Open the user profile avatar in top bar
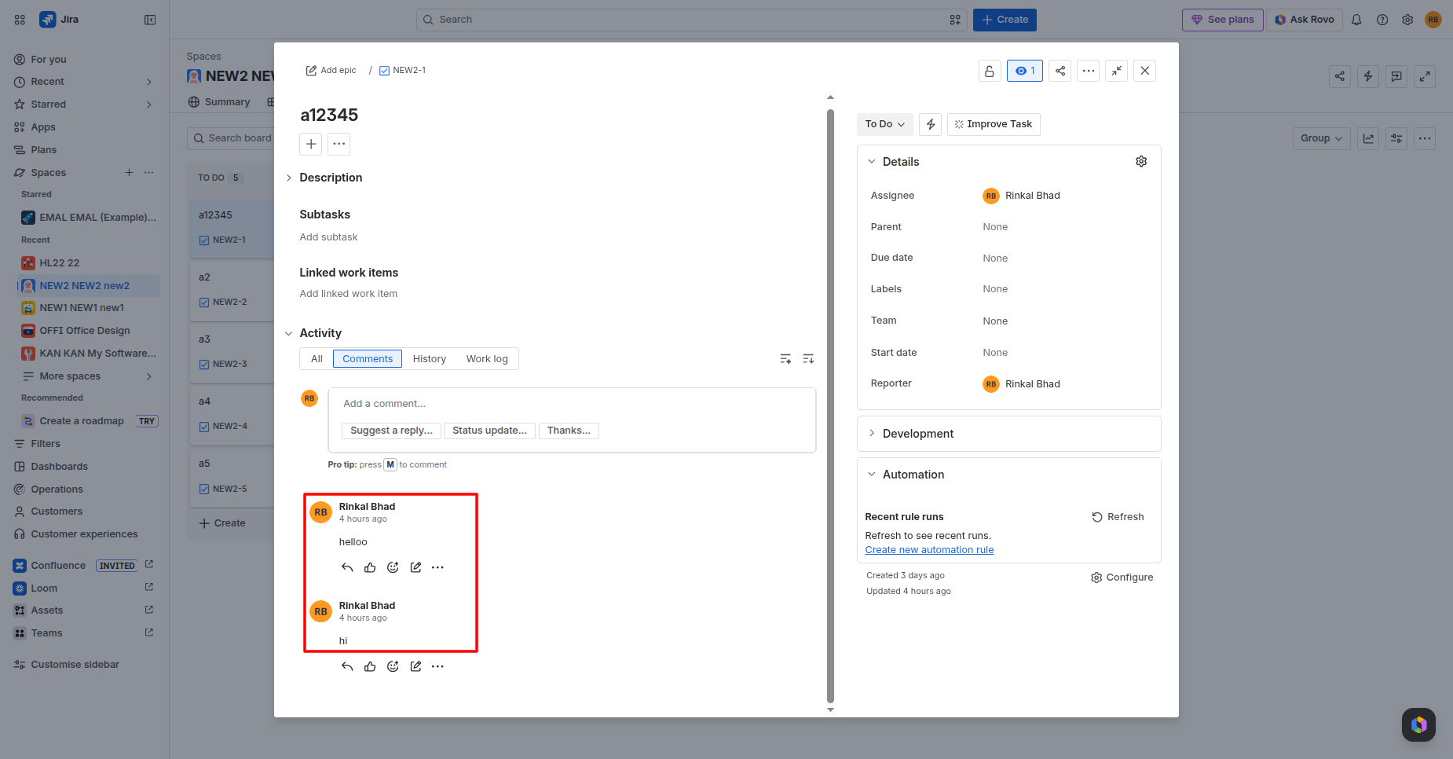1453x759 pixels. click(x=1433, y=20)
